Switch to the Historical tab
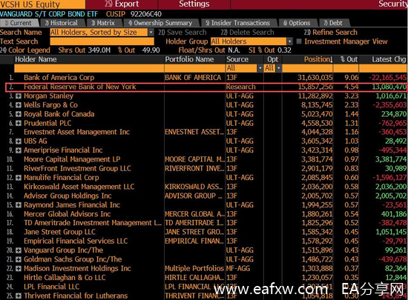 62,23
